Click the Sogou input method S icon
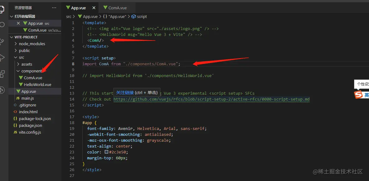Image resolution: width=369 pixels, height=181 pixels. (359, 95)
